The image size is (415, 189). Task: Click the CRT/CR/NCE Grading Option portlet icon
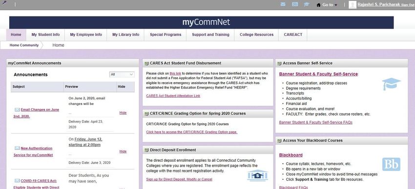146,114
